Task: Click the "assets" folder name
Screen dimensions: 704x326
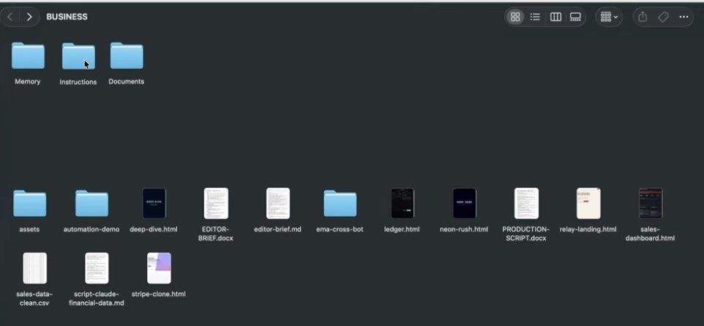Action: click(29, 230)
